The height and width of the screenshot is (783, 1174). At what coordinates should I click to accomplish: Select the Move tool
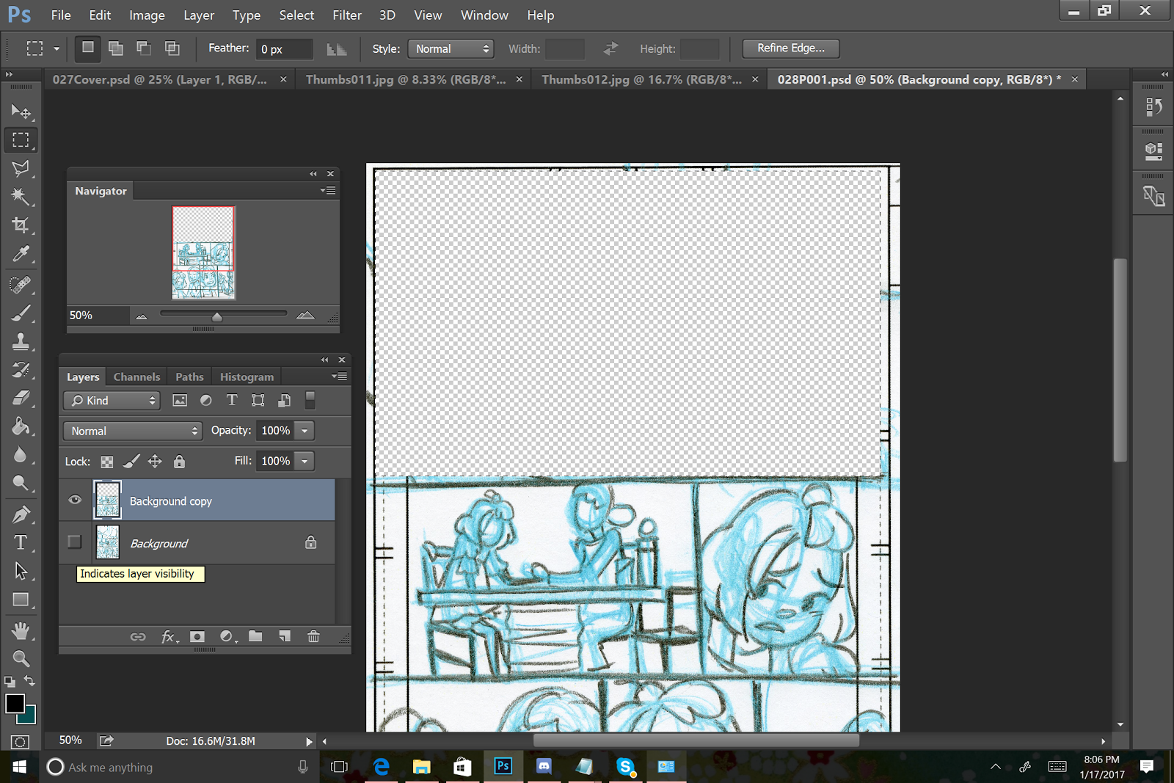21,112
